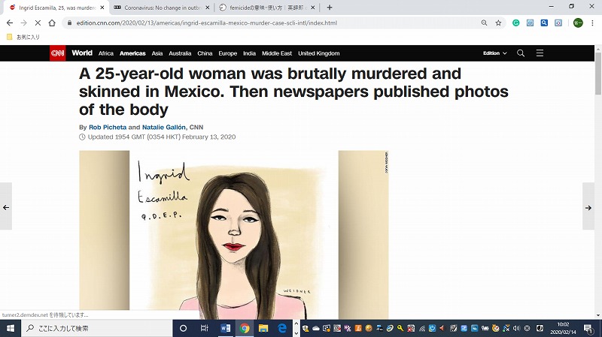Open the China section
The width and height of the screenshot is (602, 337).
point(205,53)
